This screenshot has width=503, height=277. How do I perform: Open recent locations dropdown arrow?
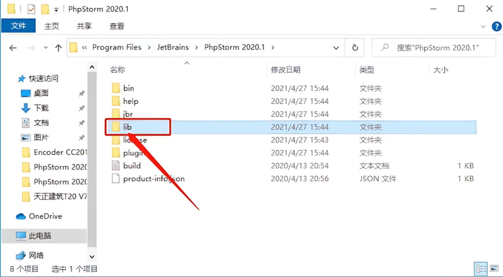pyautogui.click(x=46, y=48)
